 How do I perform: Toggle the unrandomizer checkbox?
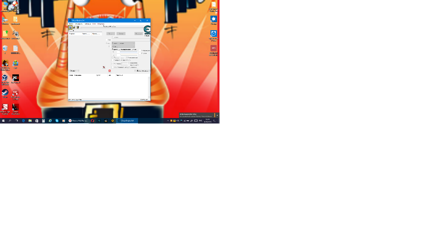[140, 50]
